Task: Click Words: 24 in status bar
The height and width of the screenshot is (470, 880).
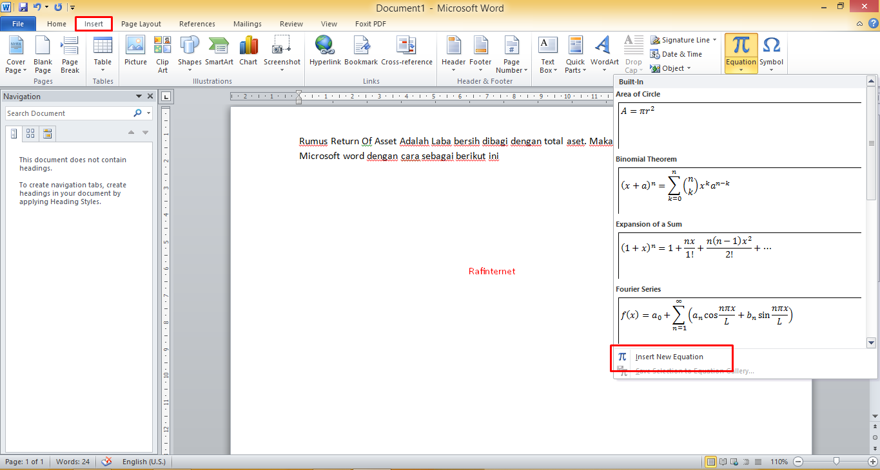Action: point(72,462)
